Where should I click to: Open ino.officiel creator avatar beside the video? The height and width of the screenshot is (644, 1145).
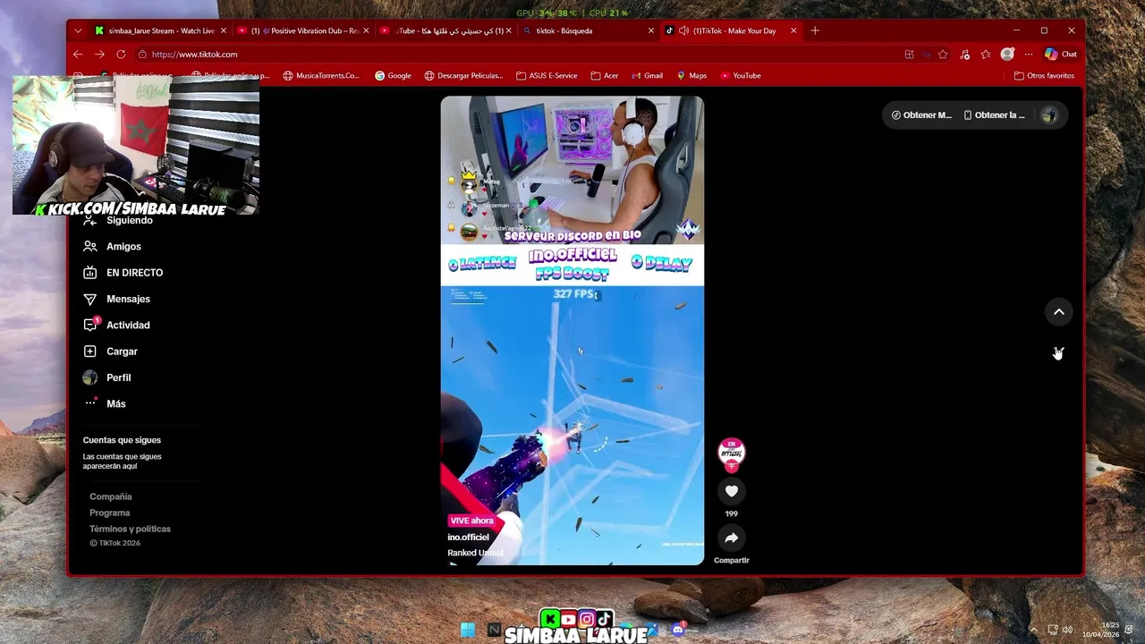coord(731,453)
